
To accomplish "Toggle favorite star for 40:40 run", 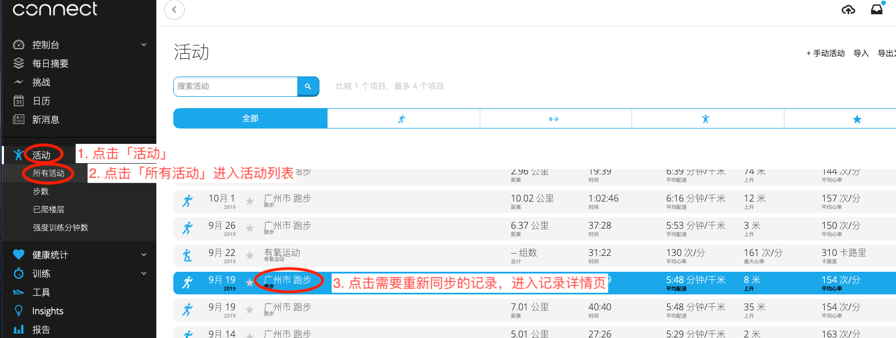I will (x=250, y=310).
